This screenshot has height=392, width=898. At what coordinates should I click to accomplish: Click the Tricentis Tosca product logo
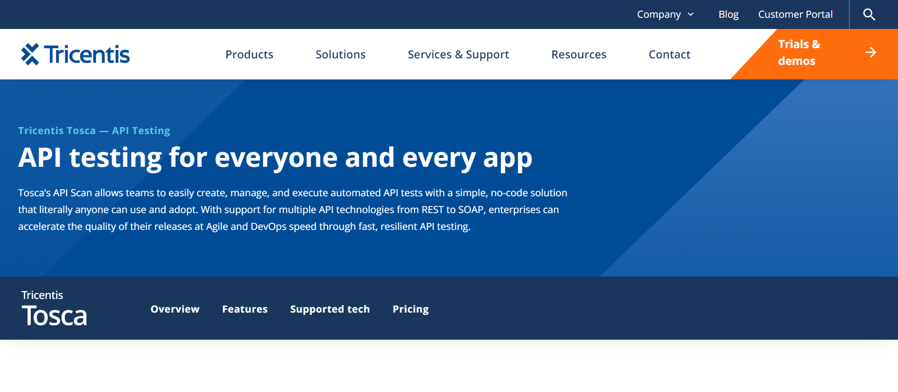[54, 308]
